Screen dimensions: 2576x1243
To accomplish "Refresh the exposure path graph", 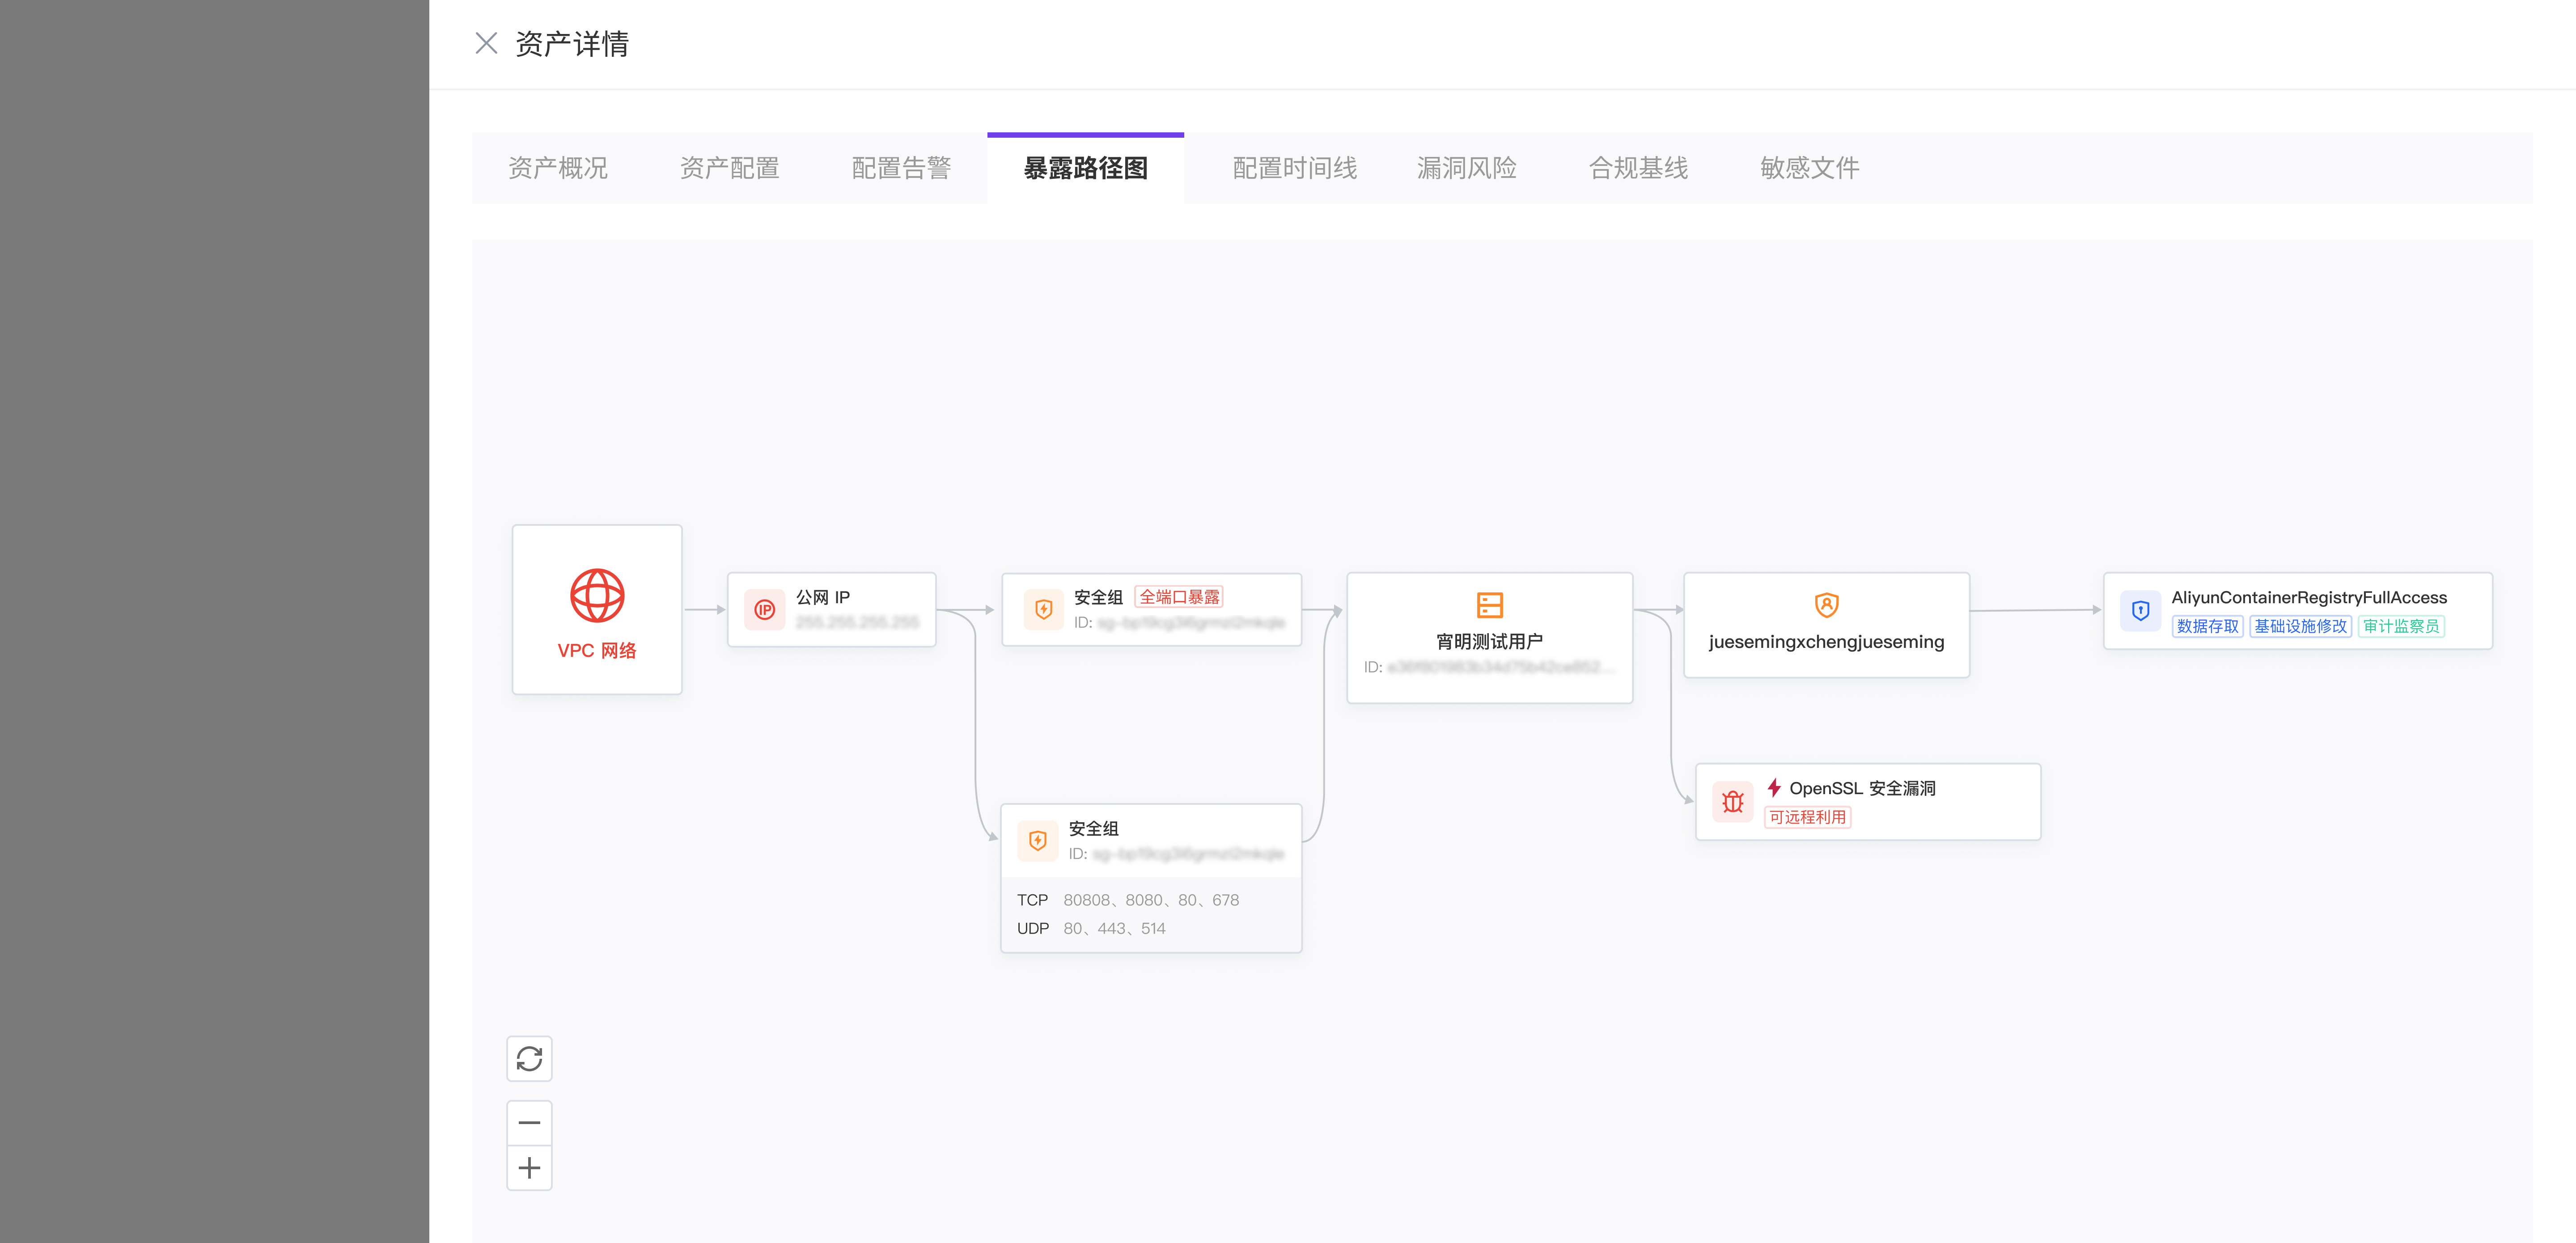I will tap(529, 1058).
